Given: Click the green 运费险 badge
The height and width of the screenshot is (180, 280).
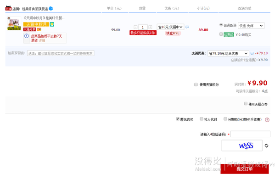Looking at the screenshot, I should click(x=229, y=34).
